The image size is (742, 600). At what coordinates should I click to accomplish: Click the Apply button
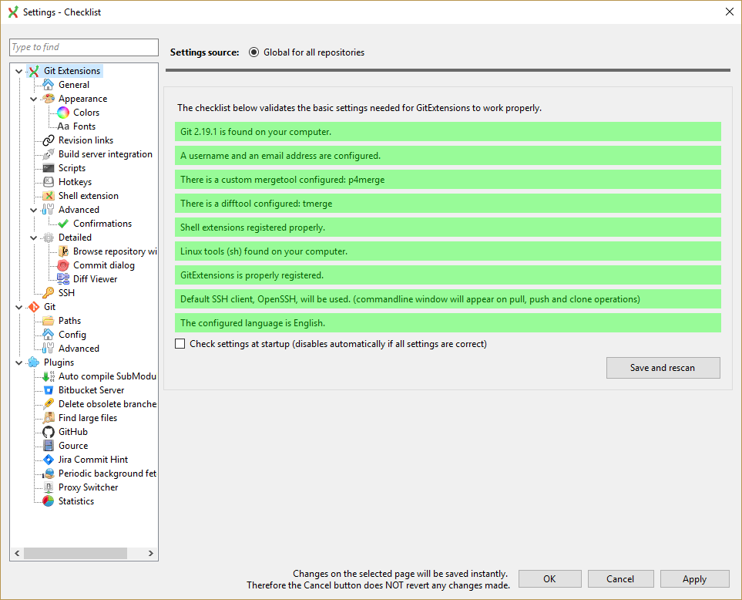(x=693, y=578)
